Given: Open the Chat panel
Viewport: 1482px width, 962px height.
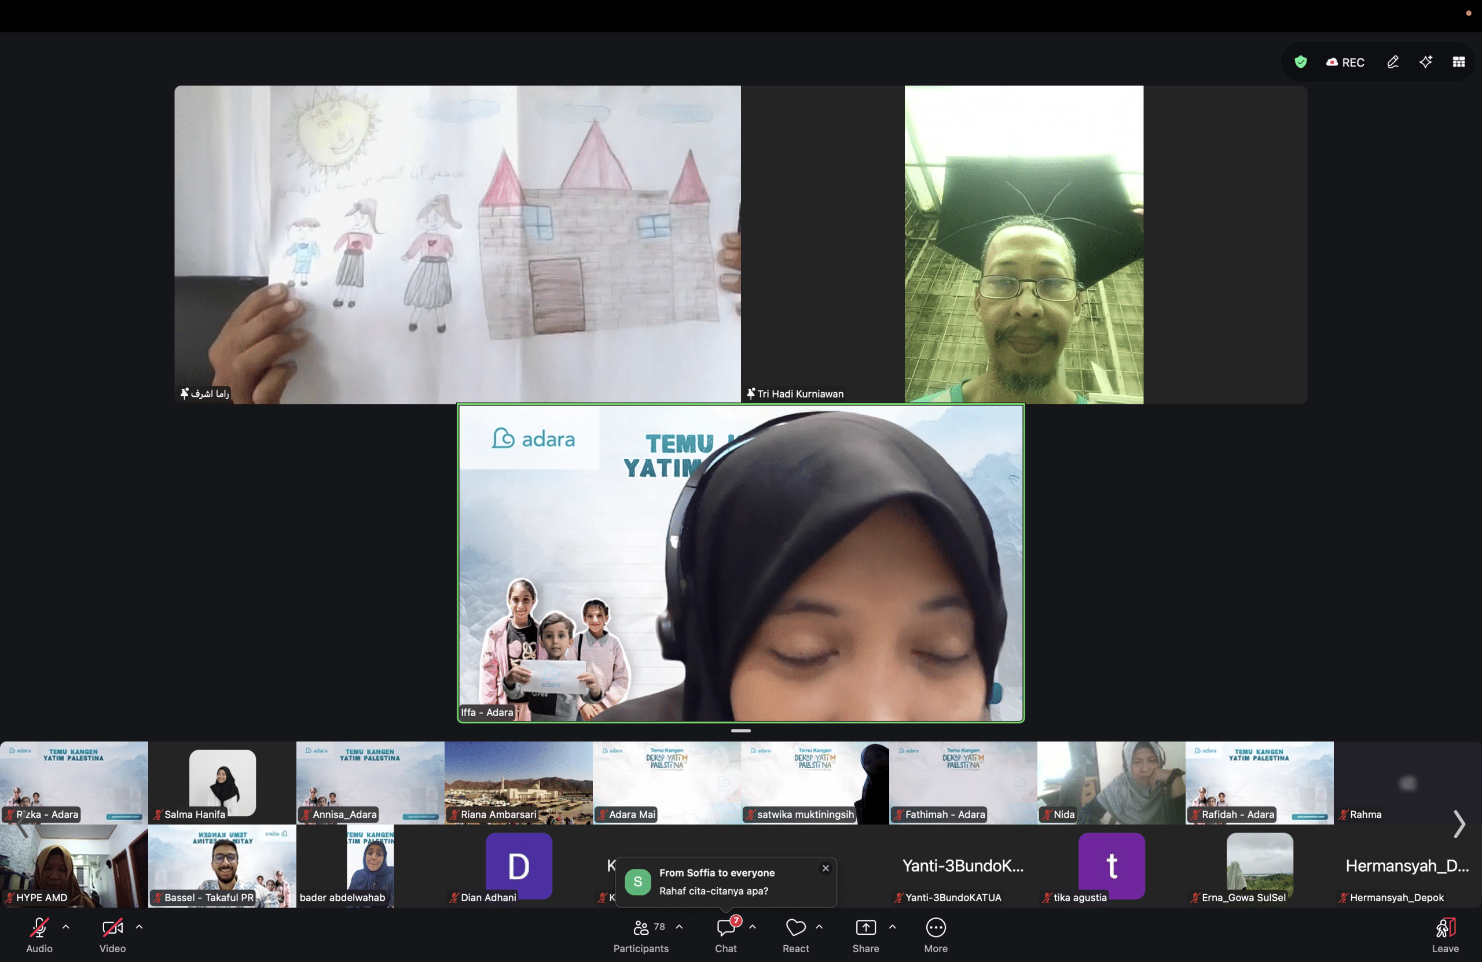Looking at the screenshot, I should [725, 934].
